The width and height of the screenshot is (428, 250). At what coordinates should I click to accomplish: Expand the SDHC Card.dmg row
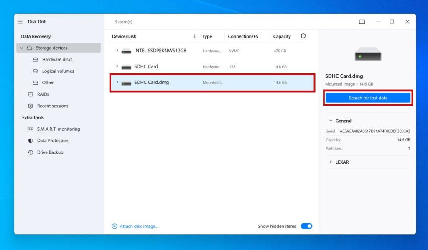[117, 82]
